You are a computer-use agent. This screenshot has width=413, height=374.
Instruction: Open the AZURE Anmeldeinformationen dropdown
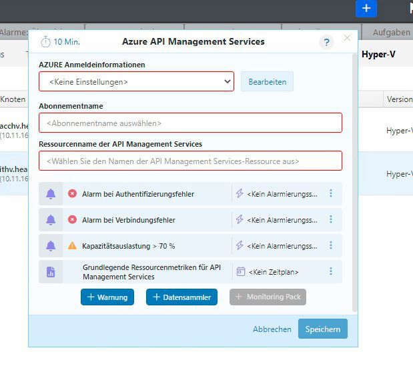[x=136, y=81]
